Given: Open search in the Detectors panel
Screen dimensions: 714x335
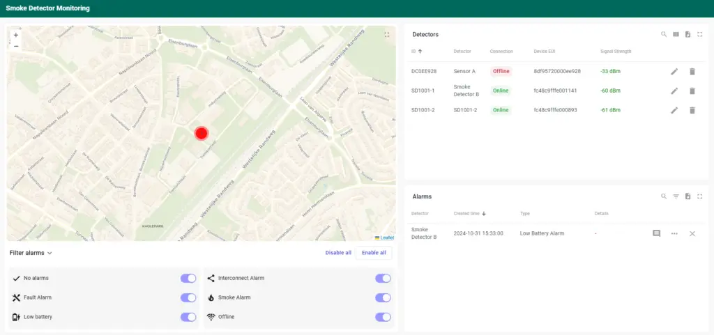Looking at the screenshot, I should point(664,34).
